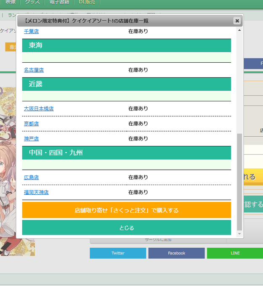Open the 京都店 store link

(32, 124)
